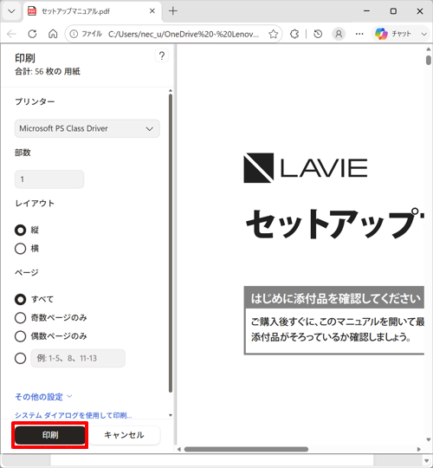433x468 pixels.
Task: Open settings and more ellipsis menu
Action: coord(359,34)
